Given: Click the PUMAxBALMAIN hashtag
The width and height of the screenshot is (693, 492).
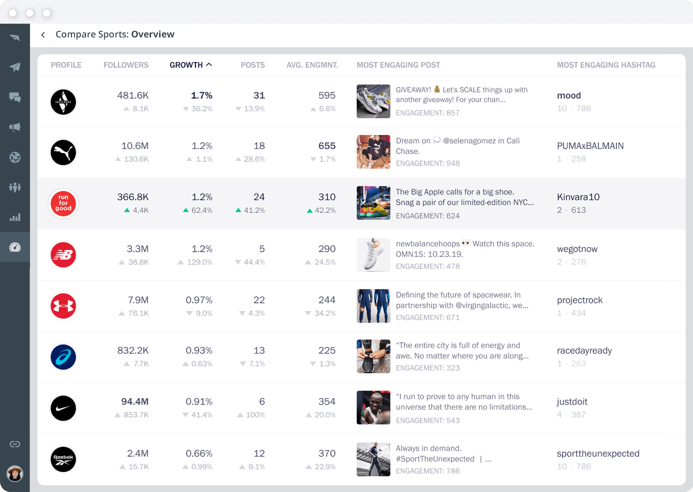Looking at the screenshot, I should point(590,146).
